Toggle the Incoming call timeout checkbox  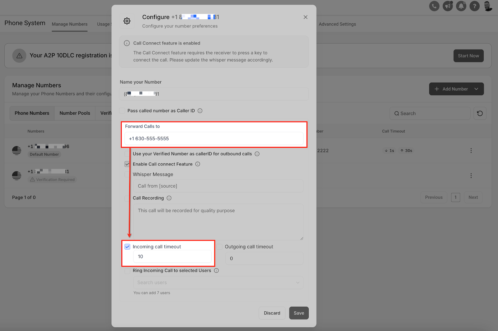click(127, 247)
